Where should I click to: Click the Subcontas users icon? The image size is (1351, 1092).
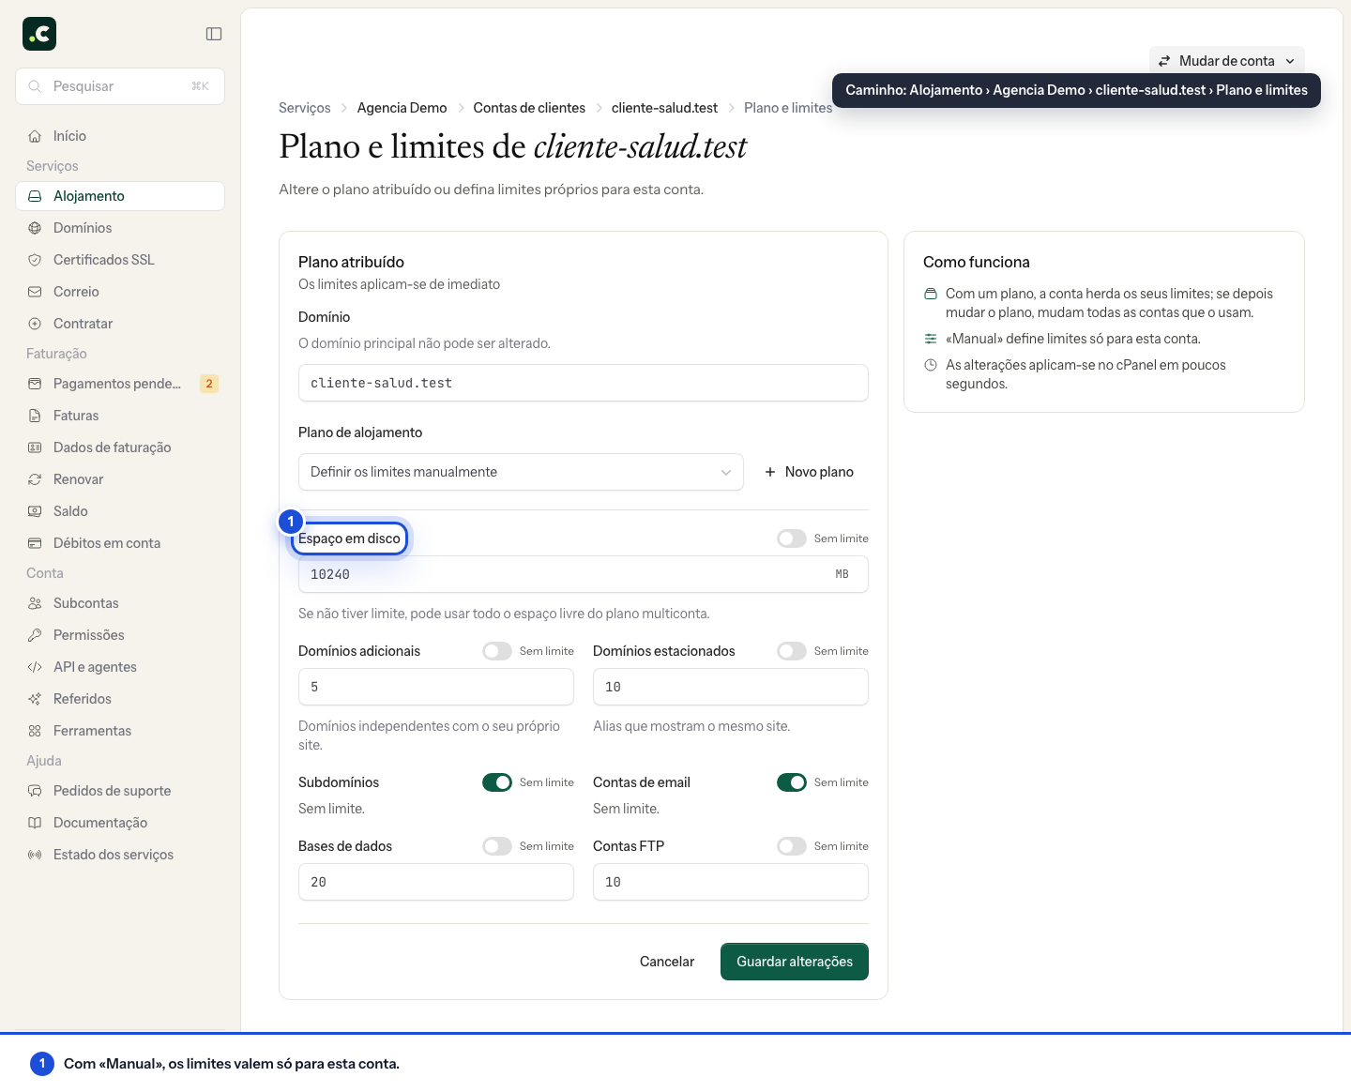35,603
